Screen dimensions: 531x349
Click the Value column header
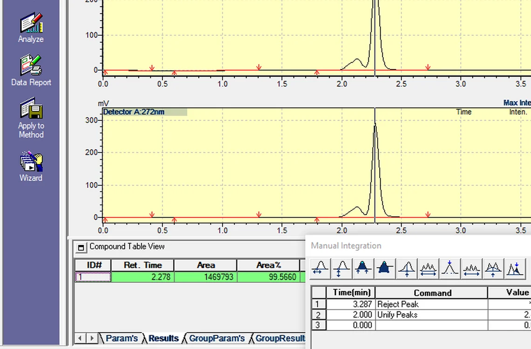(509, 293)
